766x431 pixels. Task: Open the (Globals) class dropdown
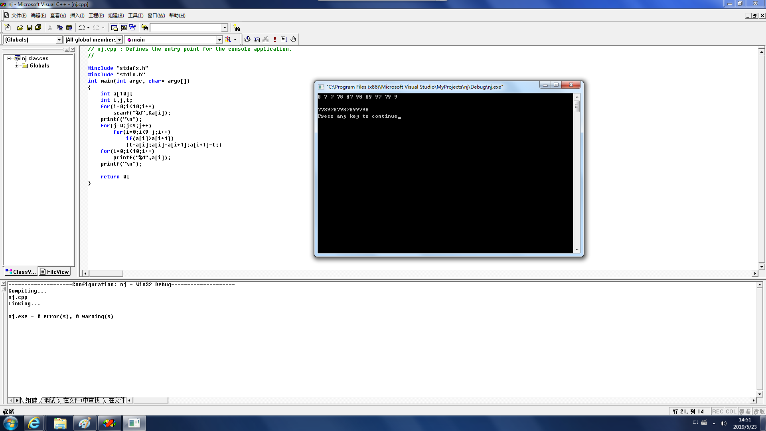[x=59, y=40]
